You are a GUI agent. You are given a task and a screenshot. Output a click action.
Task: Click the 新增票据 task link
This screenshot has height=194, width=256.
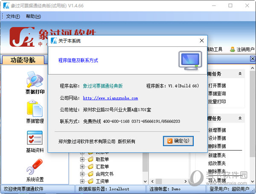[x=217, y=130]
